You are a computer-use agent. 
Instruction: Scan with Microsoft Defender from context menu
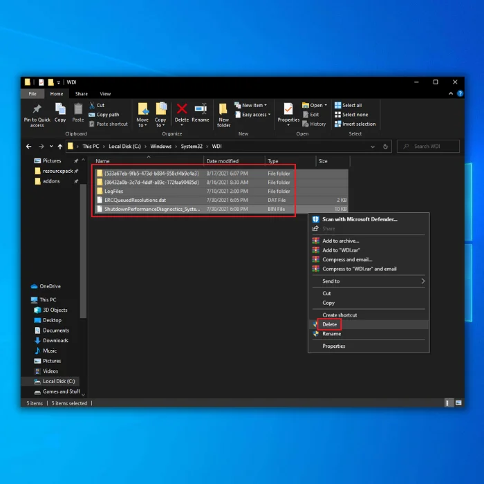[359, 219]
